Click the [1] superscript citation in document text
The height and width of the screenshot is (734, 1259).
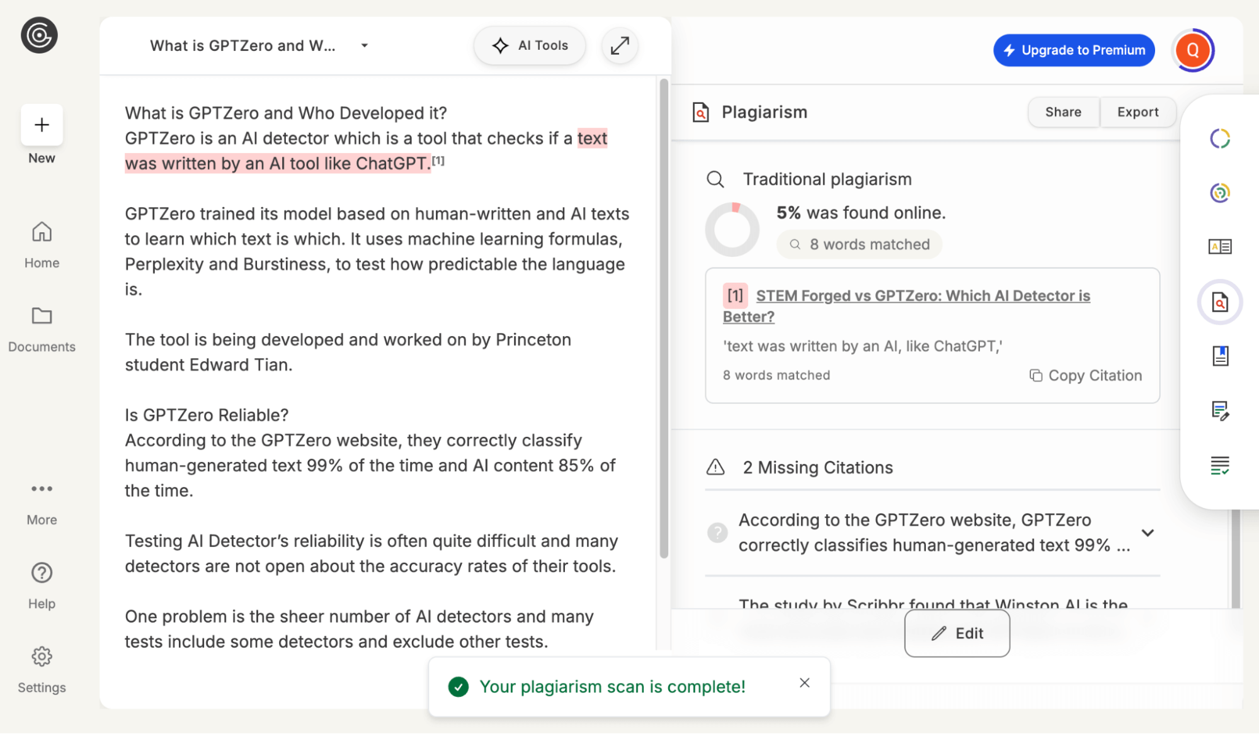[x=438, y=161]
